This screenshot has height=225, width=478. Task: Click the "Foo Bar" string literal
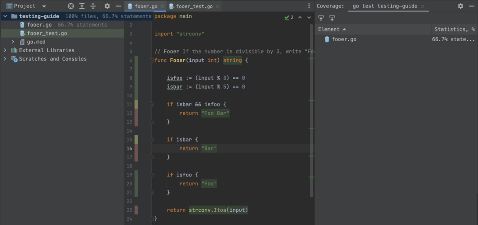coord(215,113)
